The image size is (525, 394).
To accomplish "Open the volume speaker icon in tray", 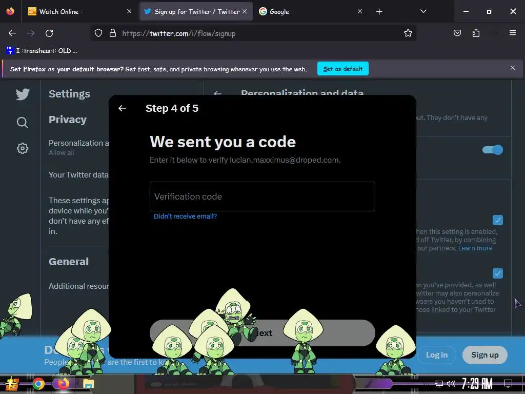I will coord(451,384).
